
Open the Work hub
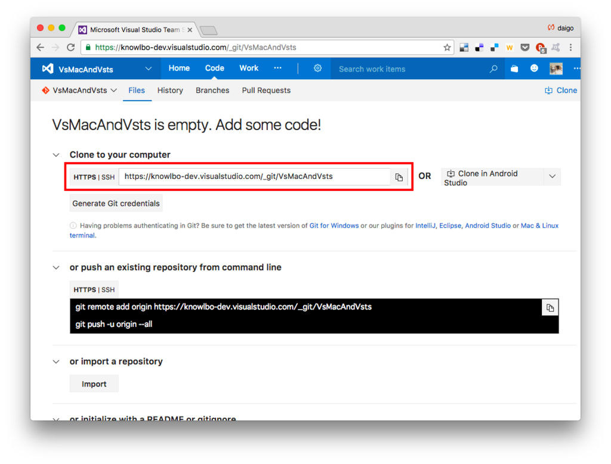[x=249, y=68]
